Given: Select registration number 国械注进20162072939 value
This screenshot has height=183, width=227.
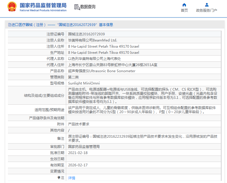Looking at the screenshot, I should coord(86,34).
